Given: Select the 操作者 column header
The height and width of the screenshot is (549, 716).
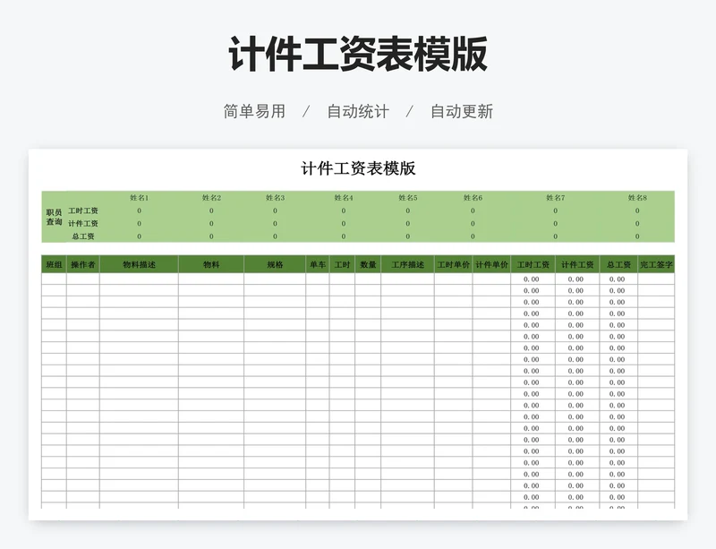Looking at the screenshot, I should point(83,264).
